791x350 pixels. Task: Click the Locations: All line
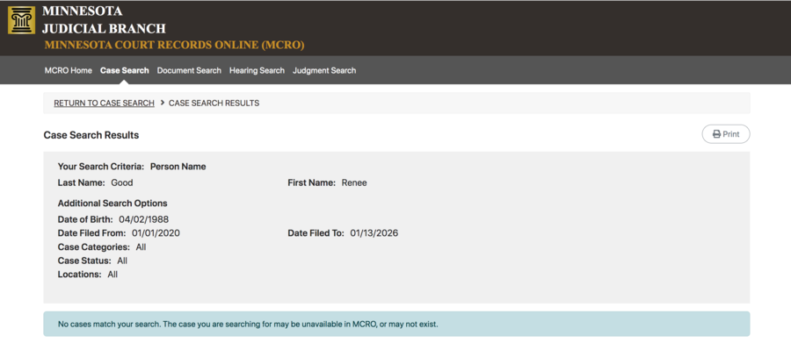[88, 275]
